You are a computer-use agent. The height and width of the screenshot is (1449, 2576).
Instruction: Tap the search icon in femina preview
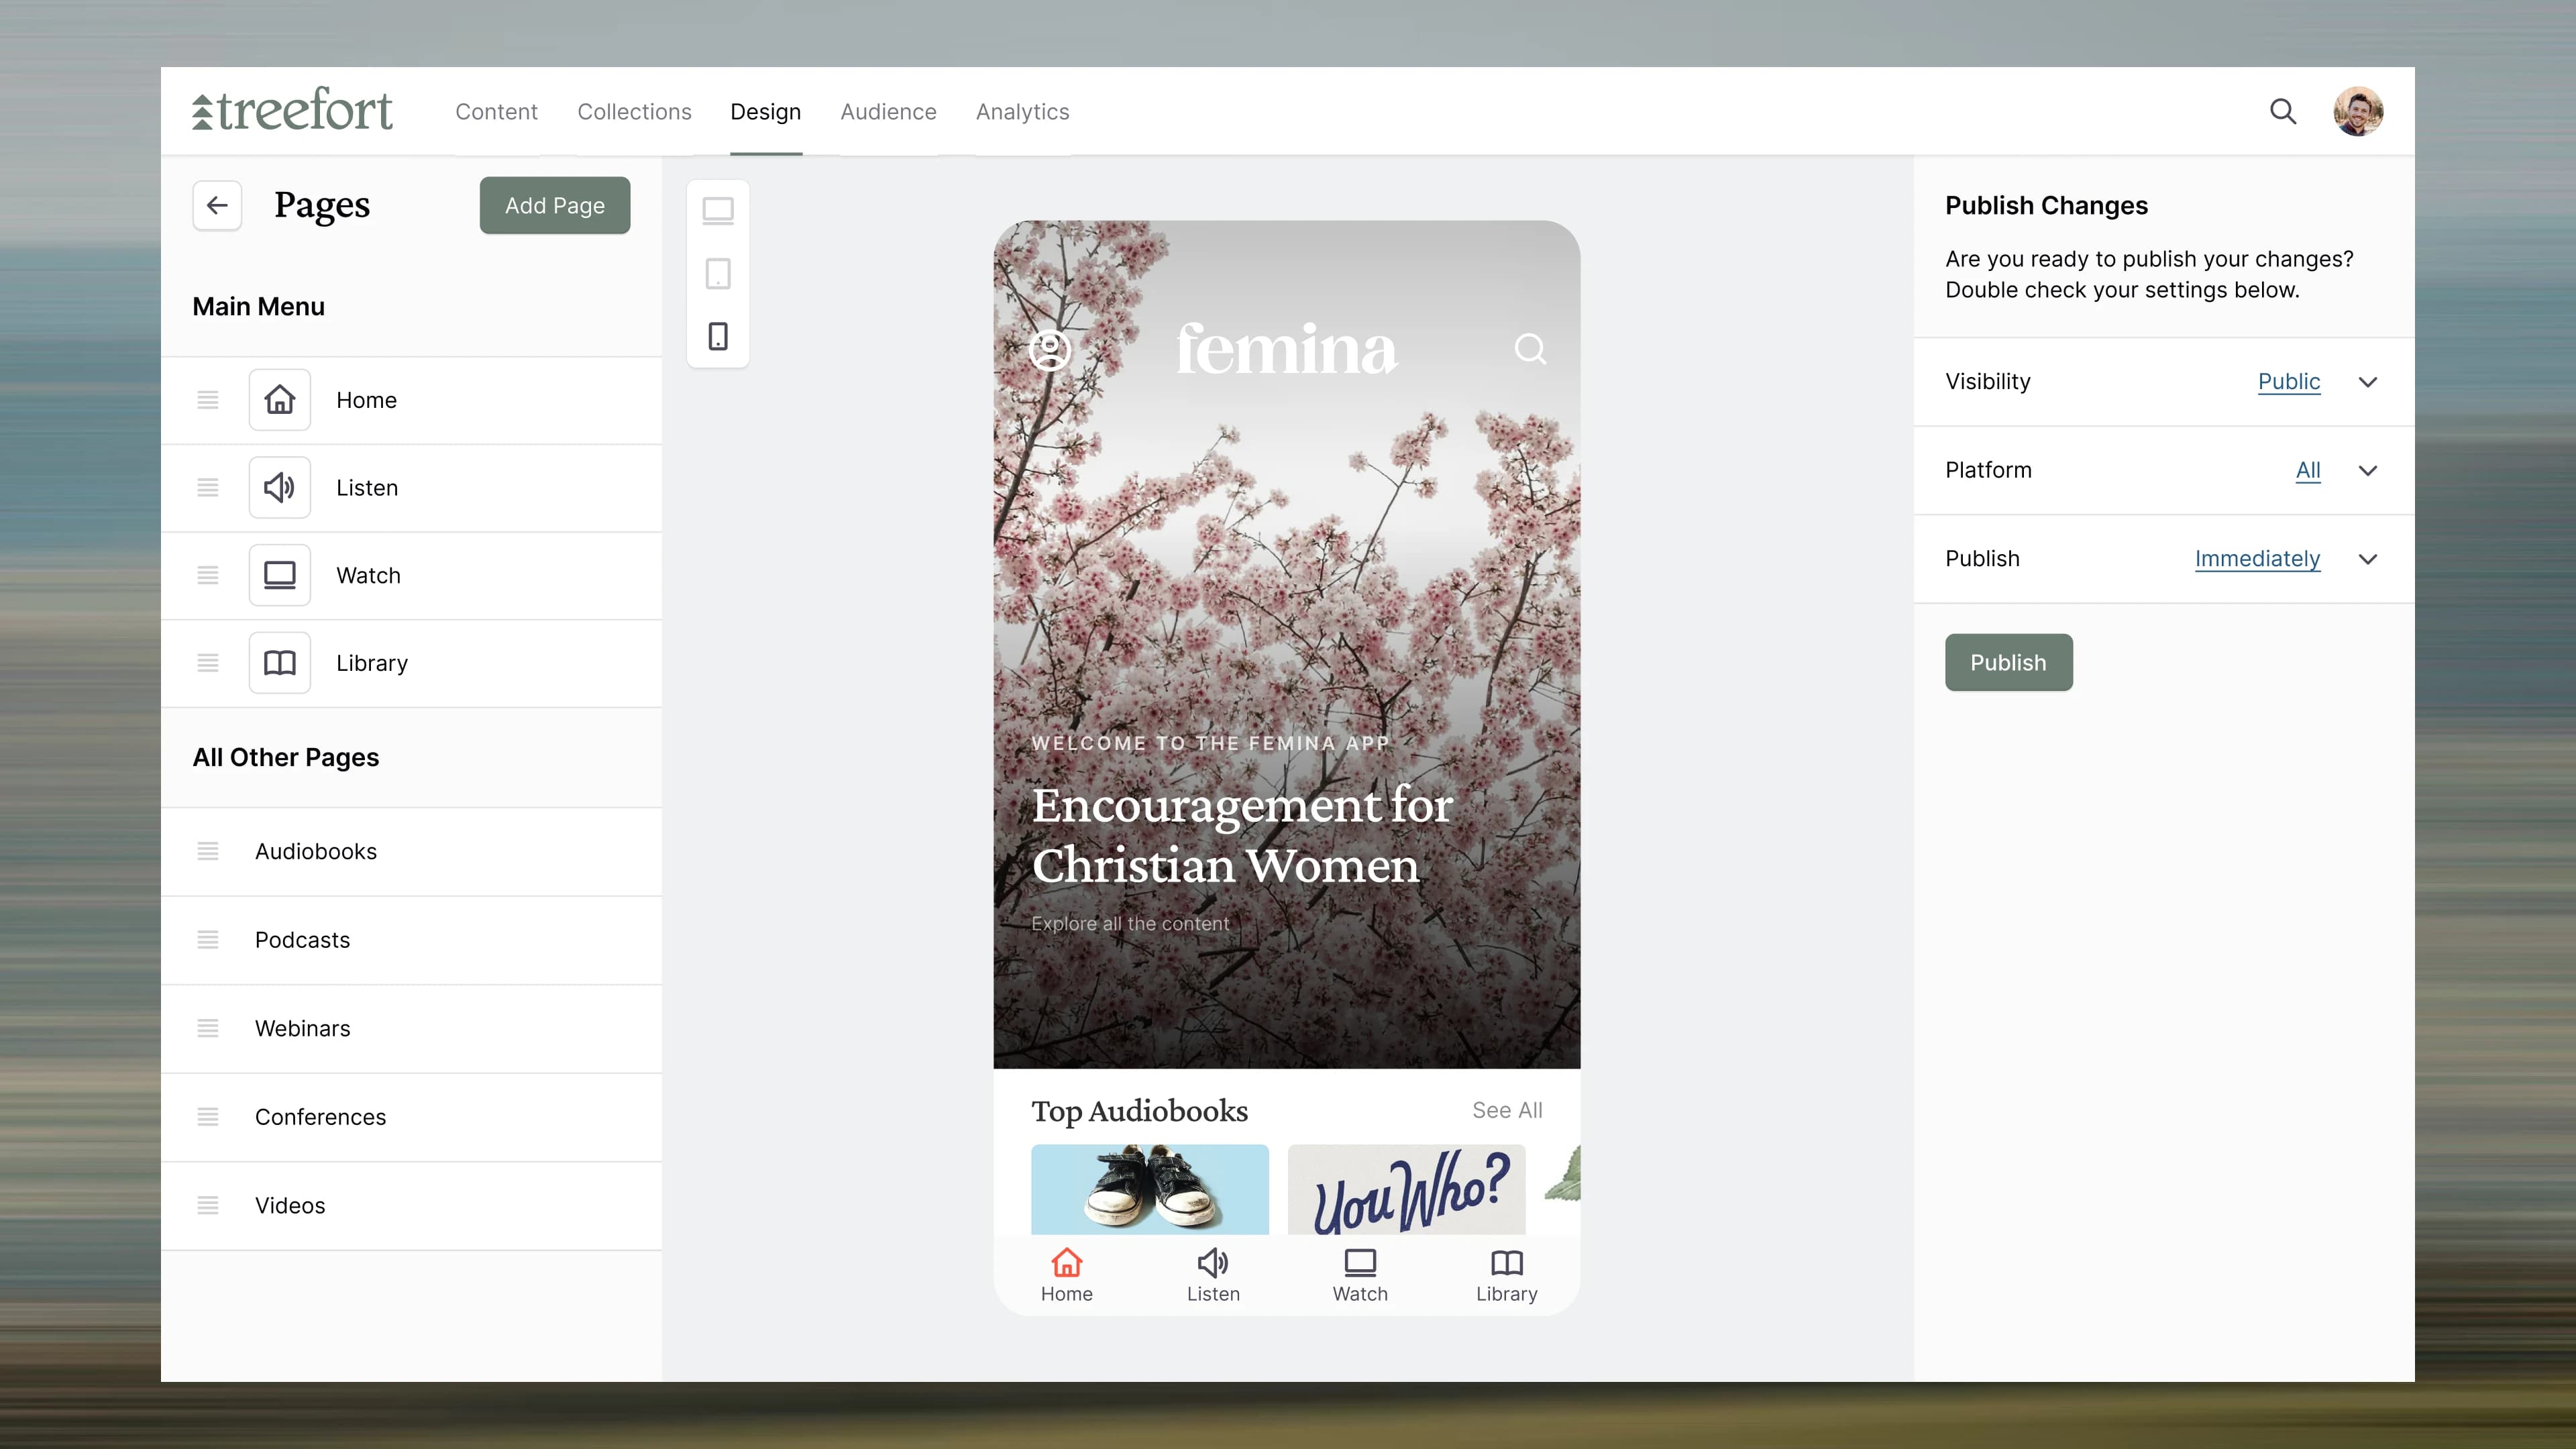coord(1530,349)
